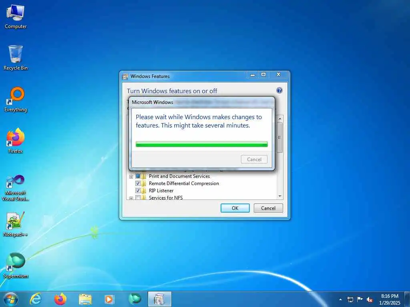Maximize the Windows Features window
The height and width of the screenshot is (307, 410).
263,75
